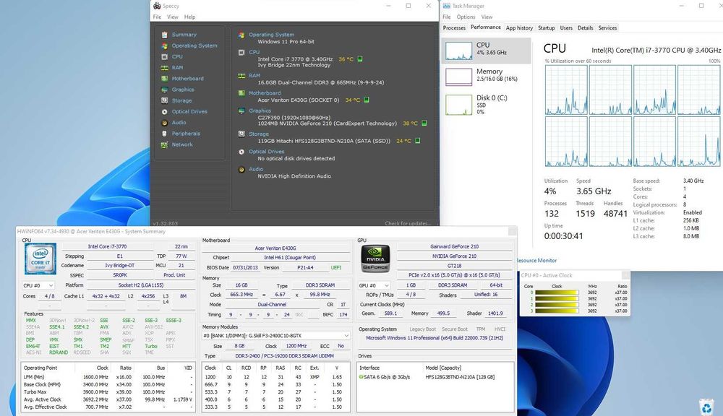This screenshot has width=723, height=416.
Task: Switch to Details tab in Task Manager
Action: click(x=585, y=28)
